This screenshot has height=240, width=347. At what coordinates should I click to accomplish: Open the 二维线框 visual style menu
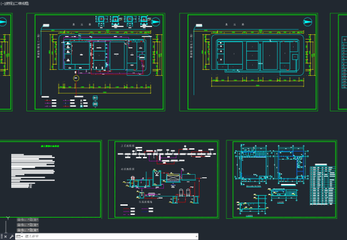point(21,3)
